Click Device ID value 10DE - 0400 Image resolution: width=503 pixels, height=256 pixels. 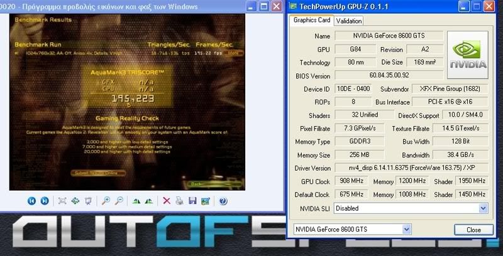[x=353, y=88]
